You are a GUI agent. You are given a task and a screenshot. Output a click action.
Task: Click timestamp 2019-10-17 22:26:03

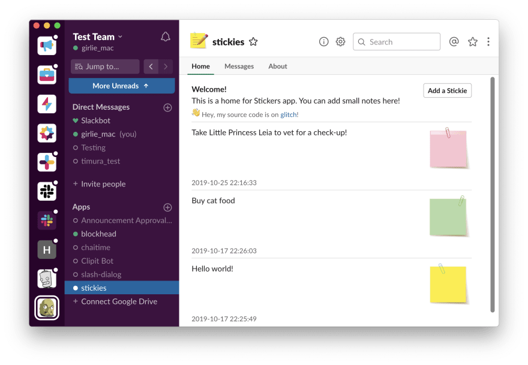224,251
